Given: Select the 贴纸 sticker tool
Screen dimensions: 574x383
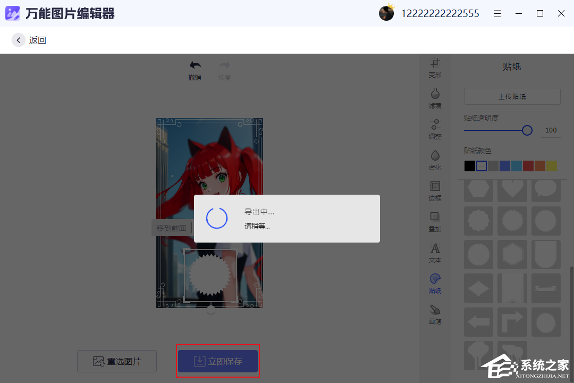Looking at the screenshot, I should [x=435, y=284].
